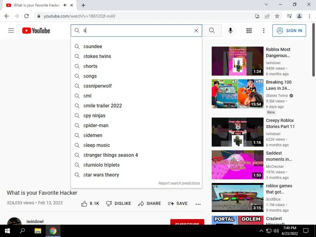The height and width of the screenshot is (237, 316).
Task: Open the Windows notification center icon
Action: click(306, 231)
